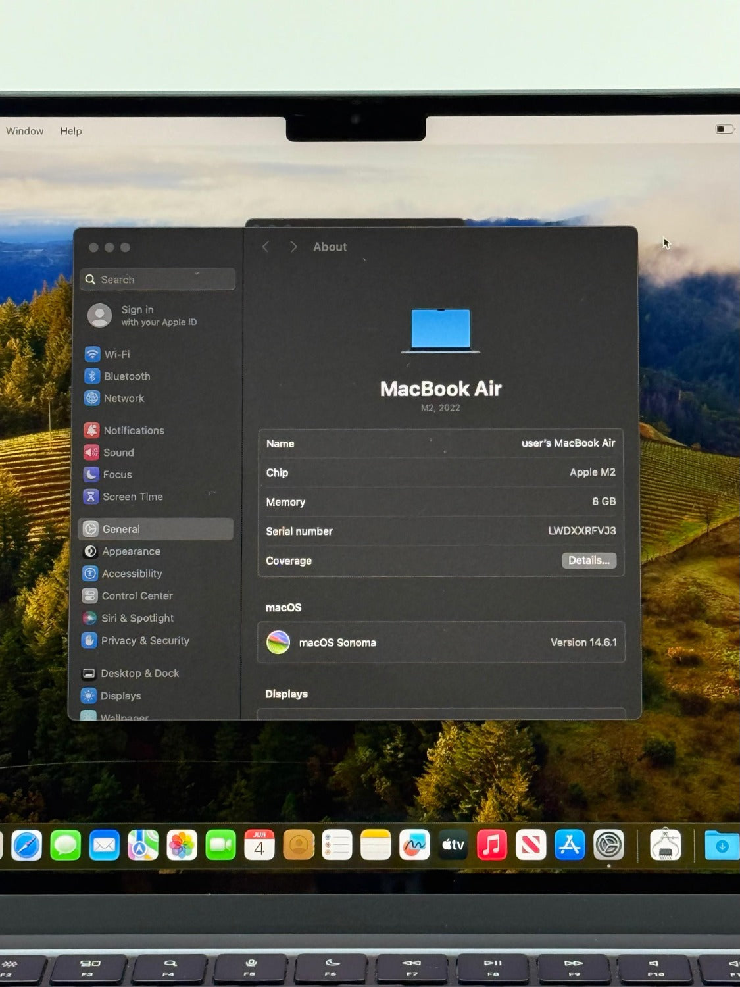Open Mail from the Dock
The height and width of the screenshot is (987, 740).
(x=105, y=846)
